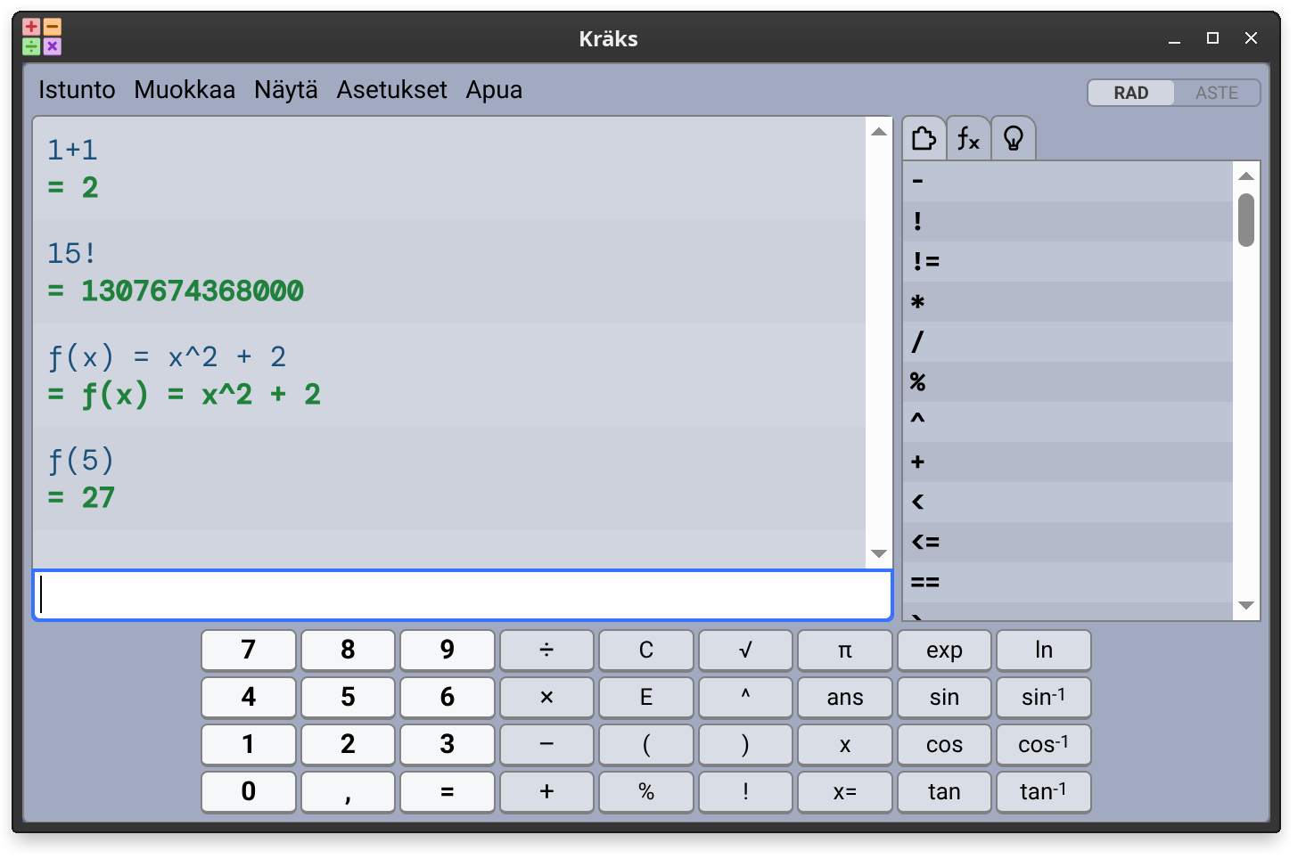Click the multiplication × button
This screenshot has width=1306, height=859.
[546, 697]
